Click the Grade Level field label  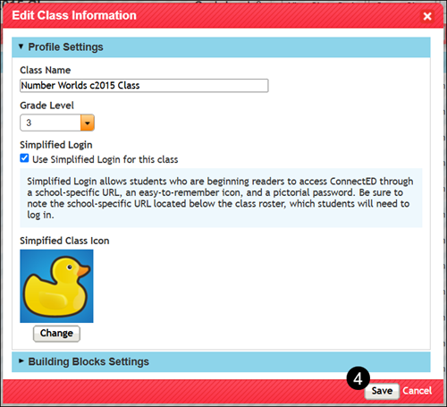tap(46, 106)
